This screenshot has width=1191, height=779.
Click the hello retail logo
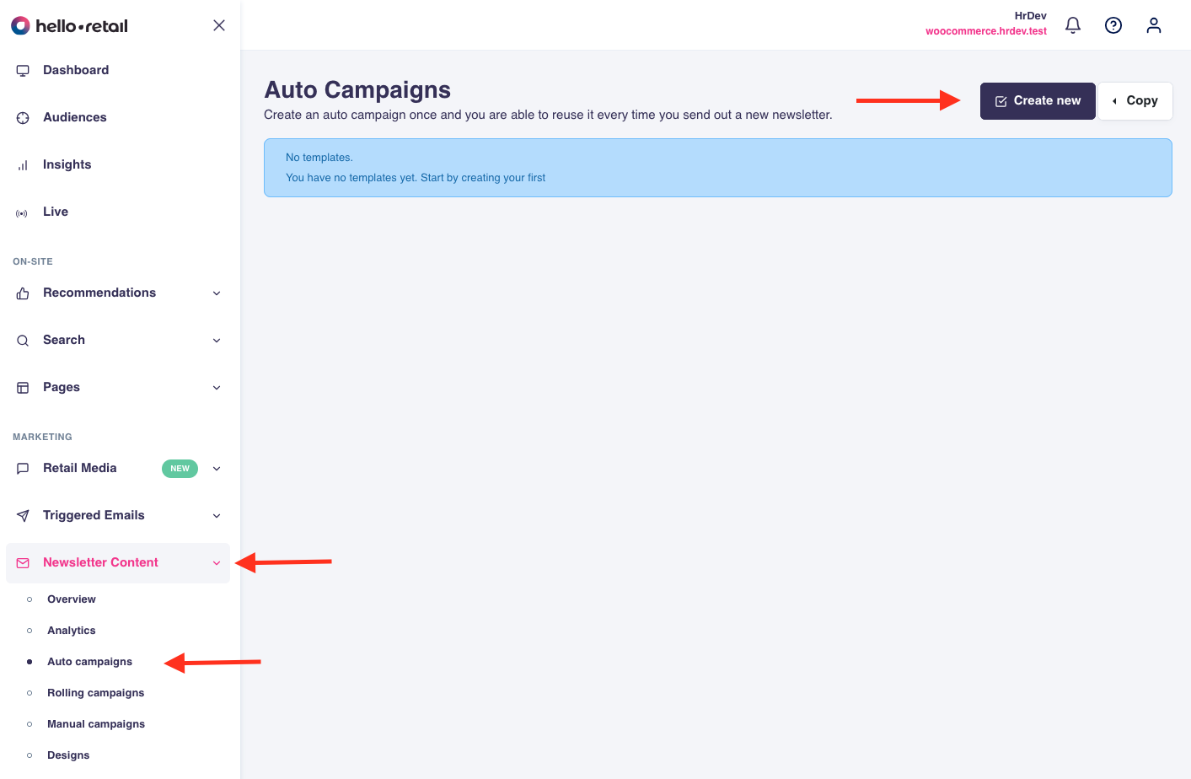click(69, 26)
